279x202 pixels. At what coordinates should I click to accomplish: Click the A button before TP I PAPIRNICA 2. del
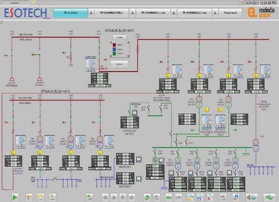[x=174, y=13]
